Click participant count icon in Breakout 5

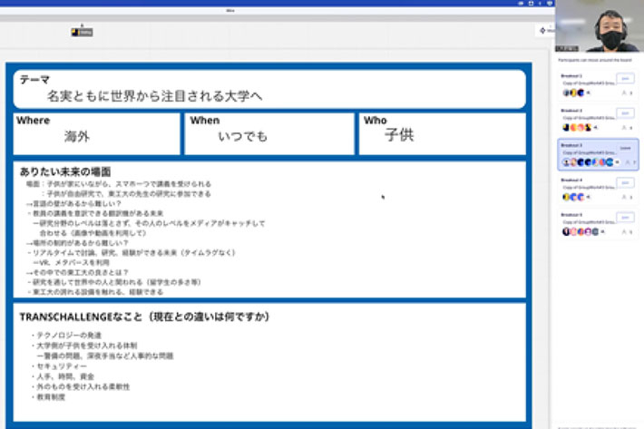point(625,232)
